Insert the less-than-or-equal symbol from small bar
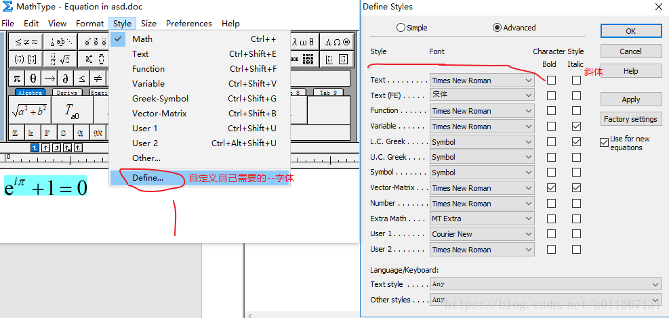Viewport: 669px width, 318px height. (x=82, y=78)
